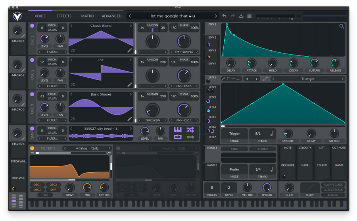
Task: Edit OSC 1 wavetable with pencil icon
Action: [130, 50]
